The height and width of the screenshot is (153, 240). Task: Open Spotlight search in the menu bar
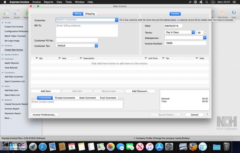tap(207, 2)
